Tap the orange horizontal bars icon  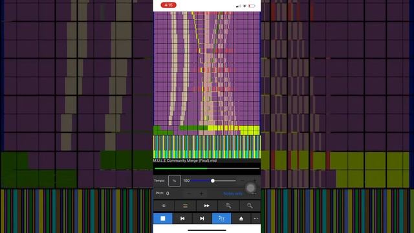tap(186, 206)
